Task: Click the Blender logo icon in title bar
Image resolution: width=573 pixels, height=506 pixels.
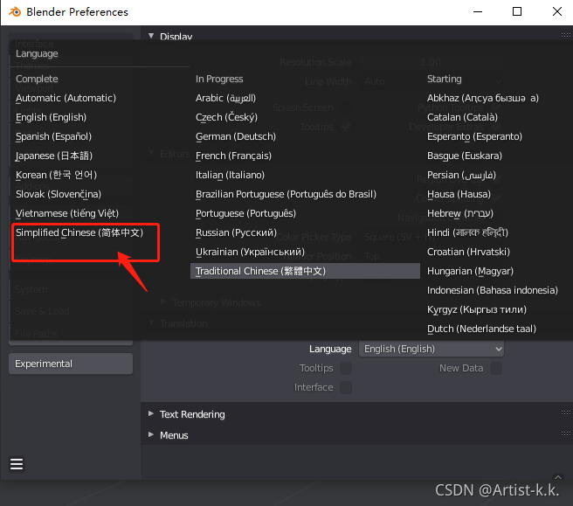Action: tap(15, 11)
